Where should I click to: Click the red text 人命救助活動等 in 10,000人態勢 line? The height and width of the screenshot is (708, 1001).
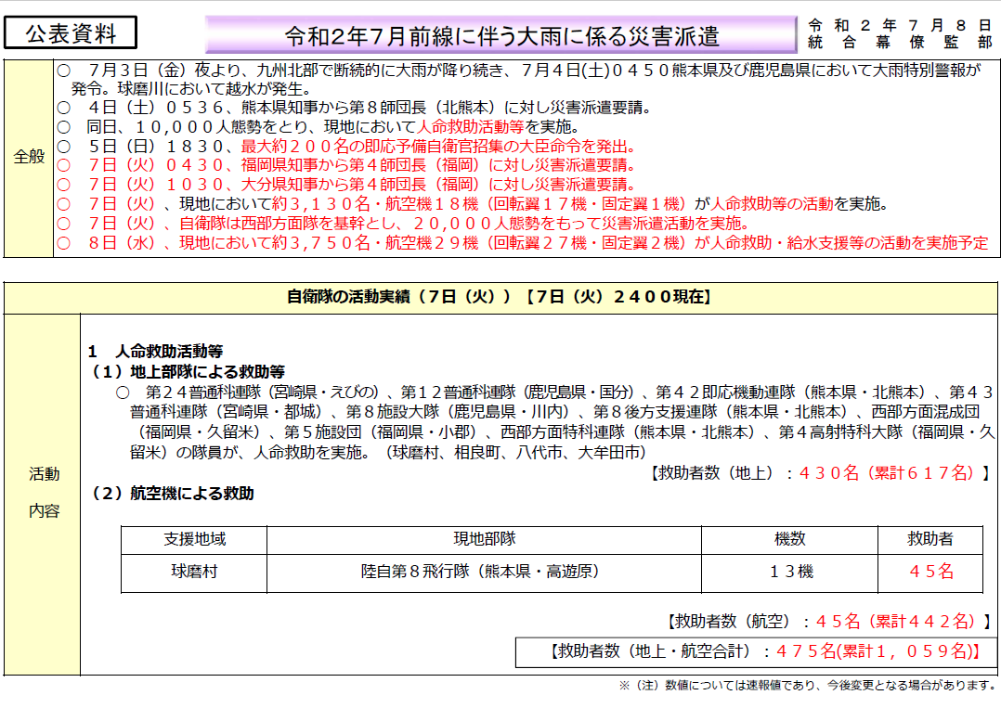click(470, 127)
